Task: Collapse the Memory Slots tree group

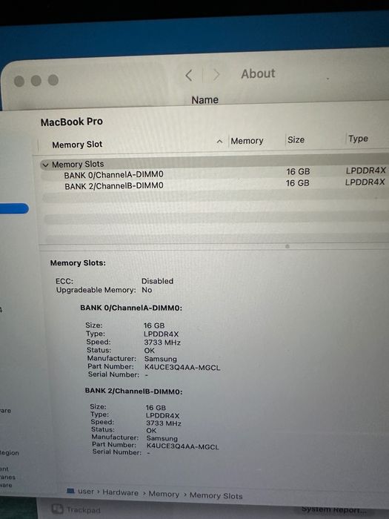Action: (45, 165)
